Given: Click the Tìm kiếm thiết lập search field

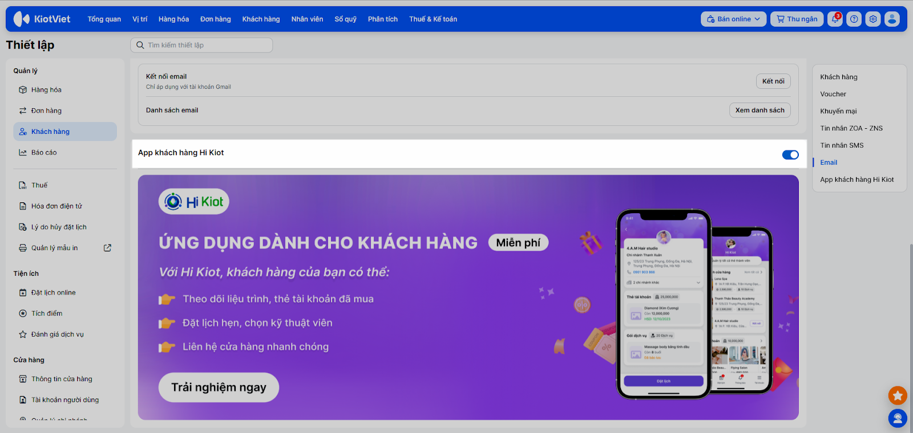Looking at the screenshot, I should (201, 45).
